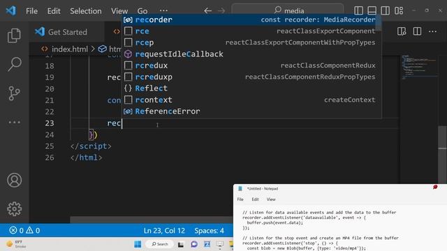
Task: Click the Windows taskbar Search box
Action: 160,244
